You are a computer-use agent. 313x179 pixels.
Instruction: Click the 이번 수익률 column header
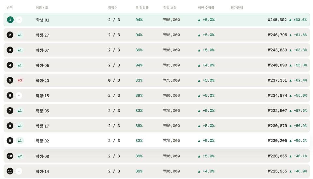tap(206, 7)
